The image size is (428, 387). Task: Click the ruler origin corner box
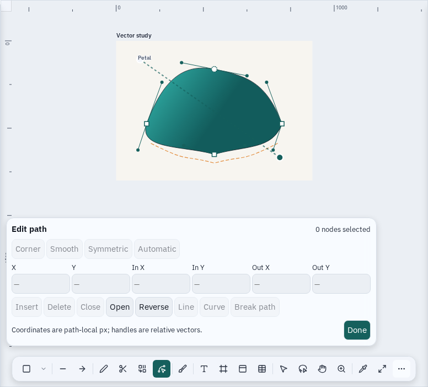[x=6, y=6]
